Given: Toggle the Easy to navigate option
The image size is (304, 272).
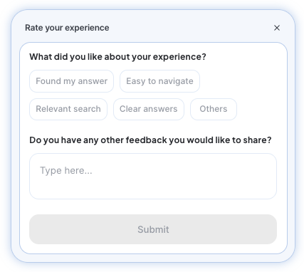Looking at the screenshot, I should [159, 81].
